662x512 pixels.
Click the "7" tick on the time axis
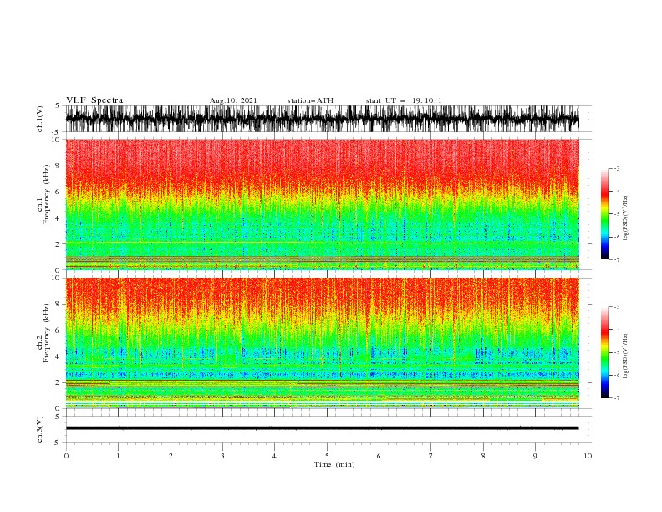click(x=431, y=456)
